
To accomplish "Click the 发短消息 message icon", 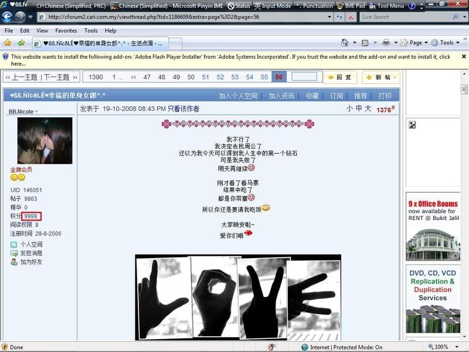I will pos(13,253).
